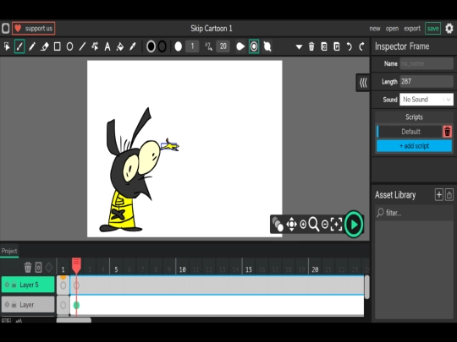Select the Ellipse shape tool

(x=69, y=46)
